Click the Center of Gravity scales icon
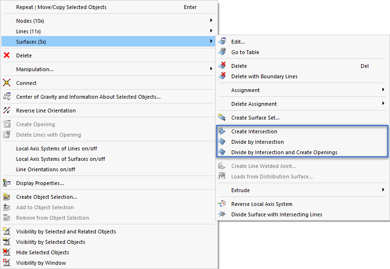 tap(7, 97)
